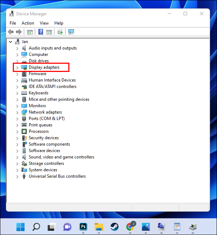The image size is (217, 235).
Task: Click the Firmware chip icon
Action: pyautogui.click(x=24, y=74)
